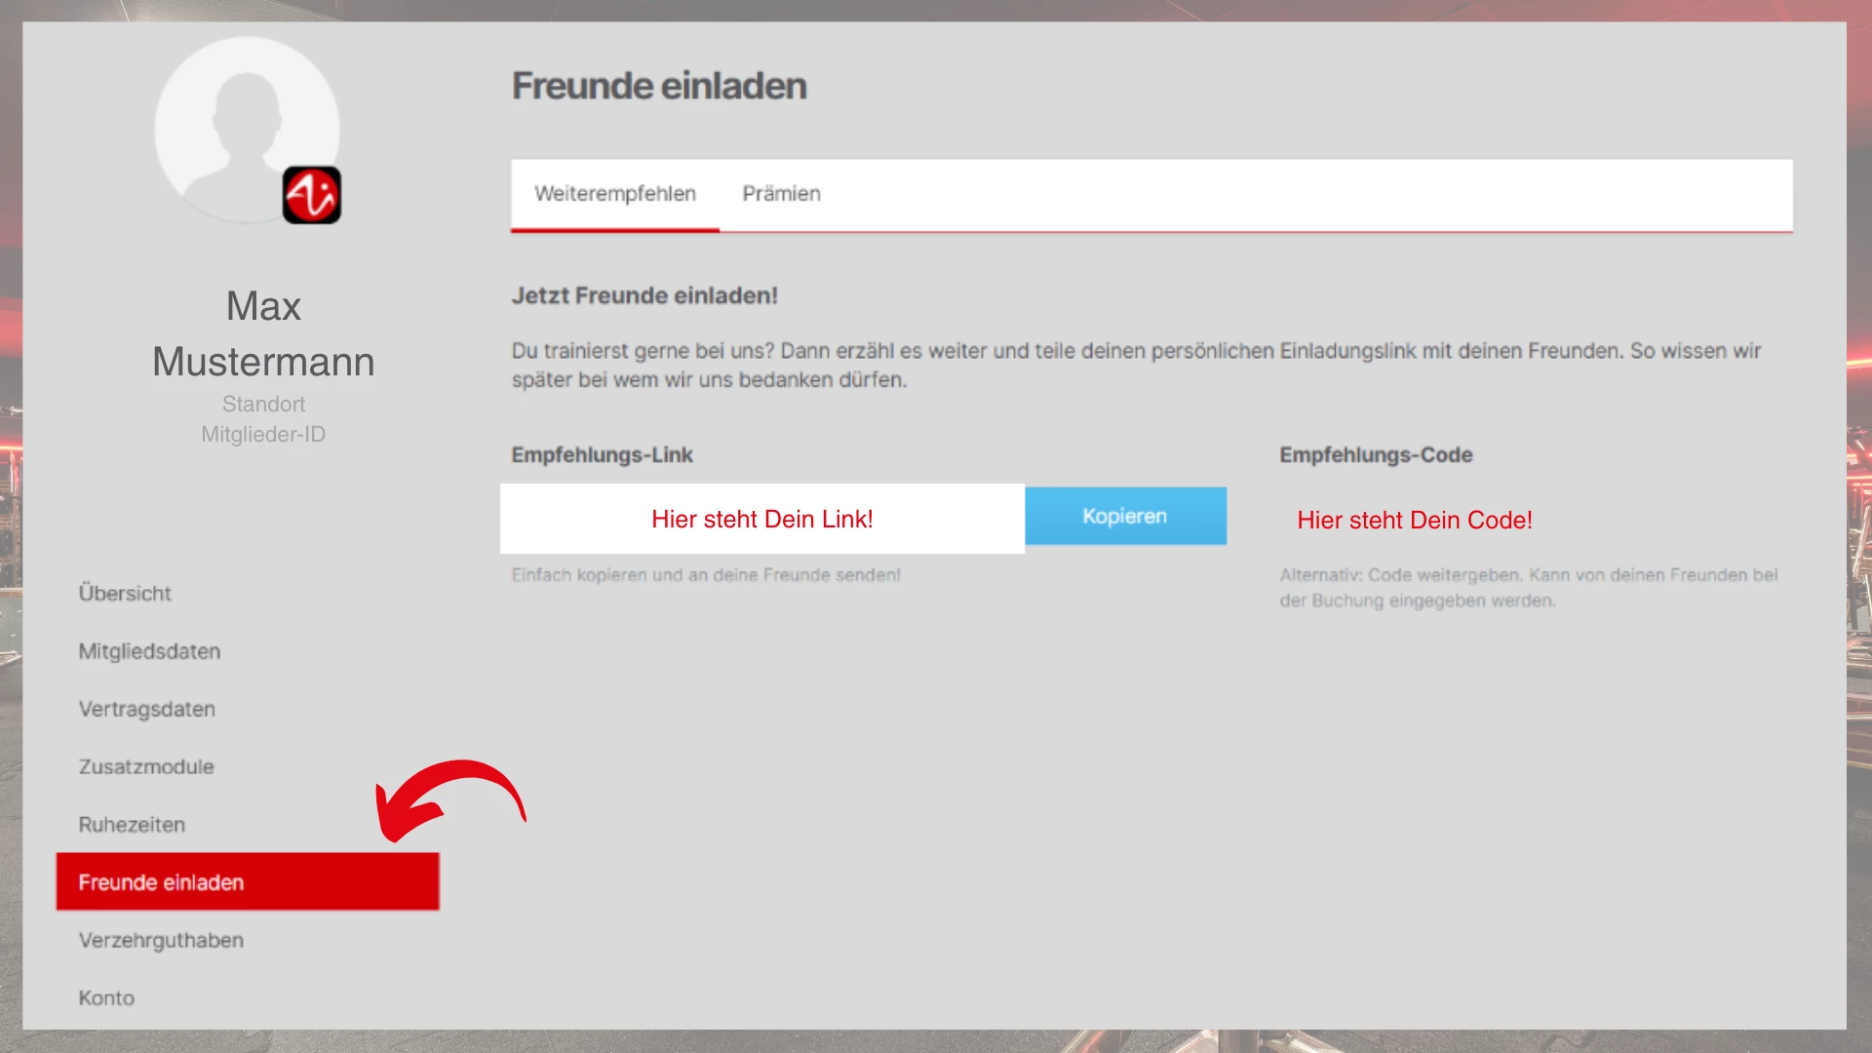Open the Prämien tab
Screen dimensions: 1872x1053
(781, 194)
